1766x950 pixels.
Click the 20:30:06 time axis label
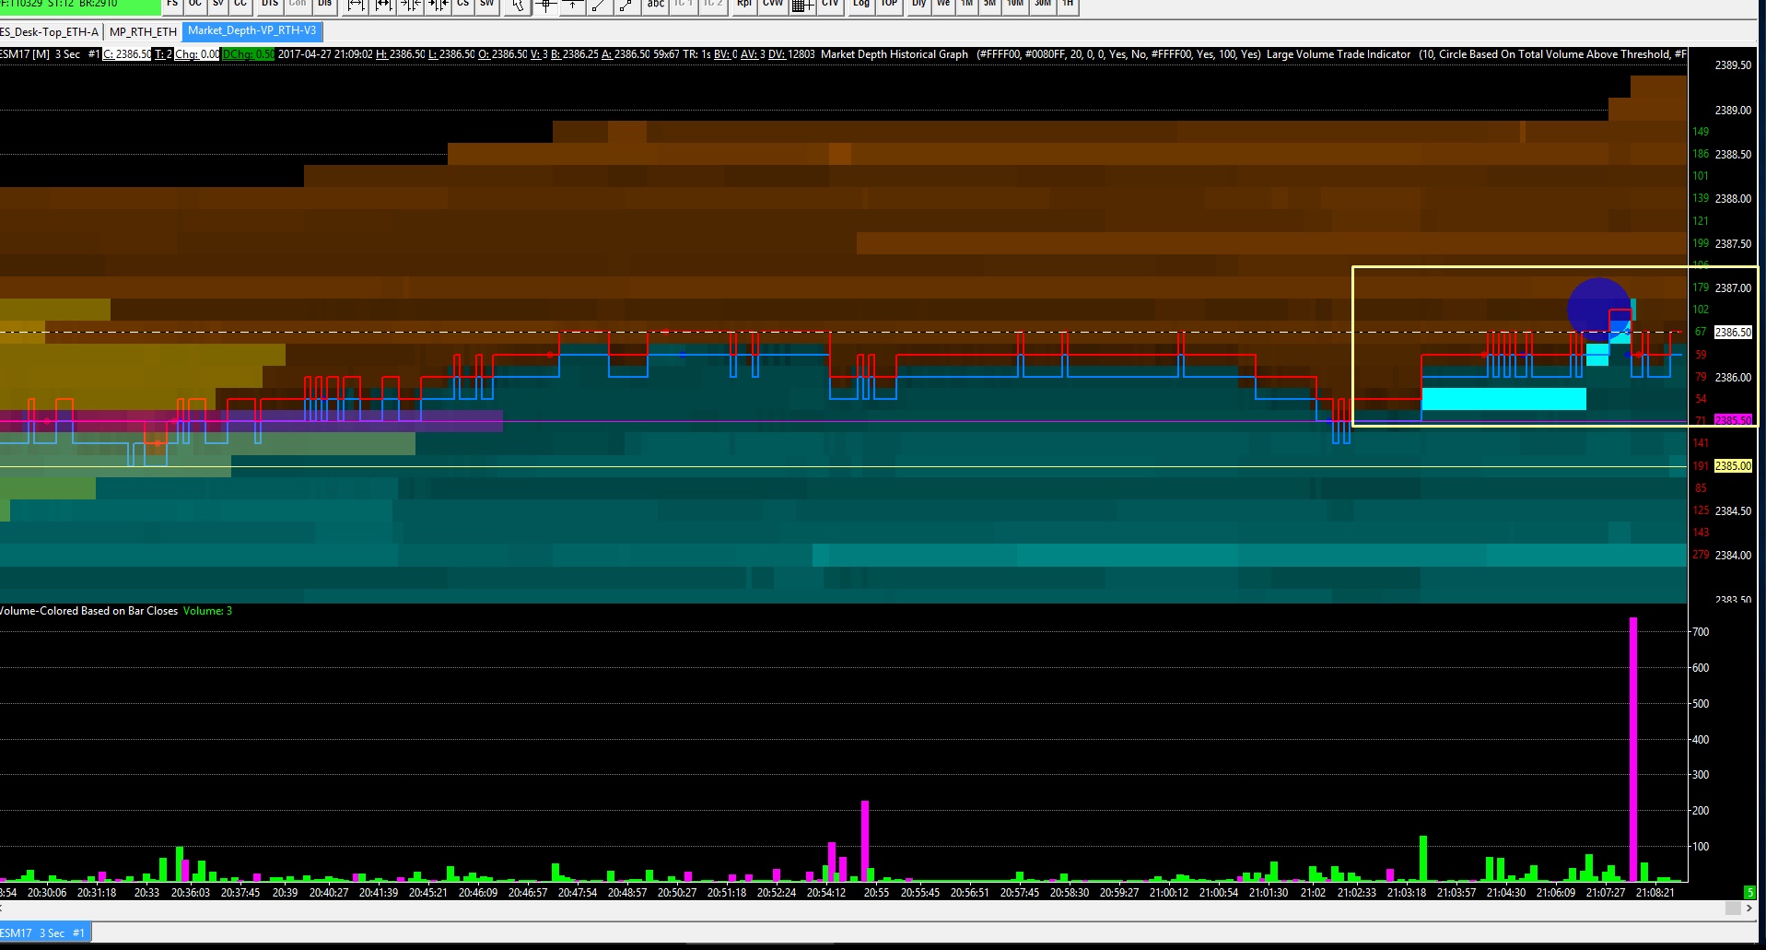click(x=47, y=893)
